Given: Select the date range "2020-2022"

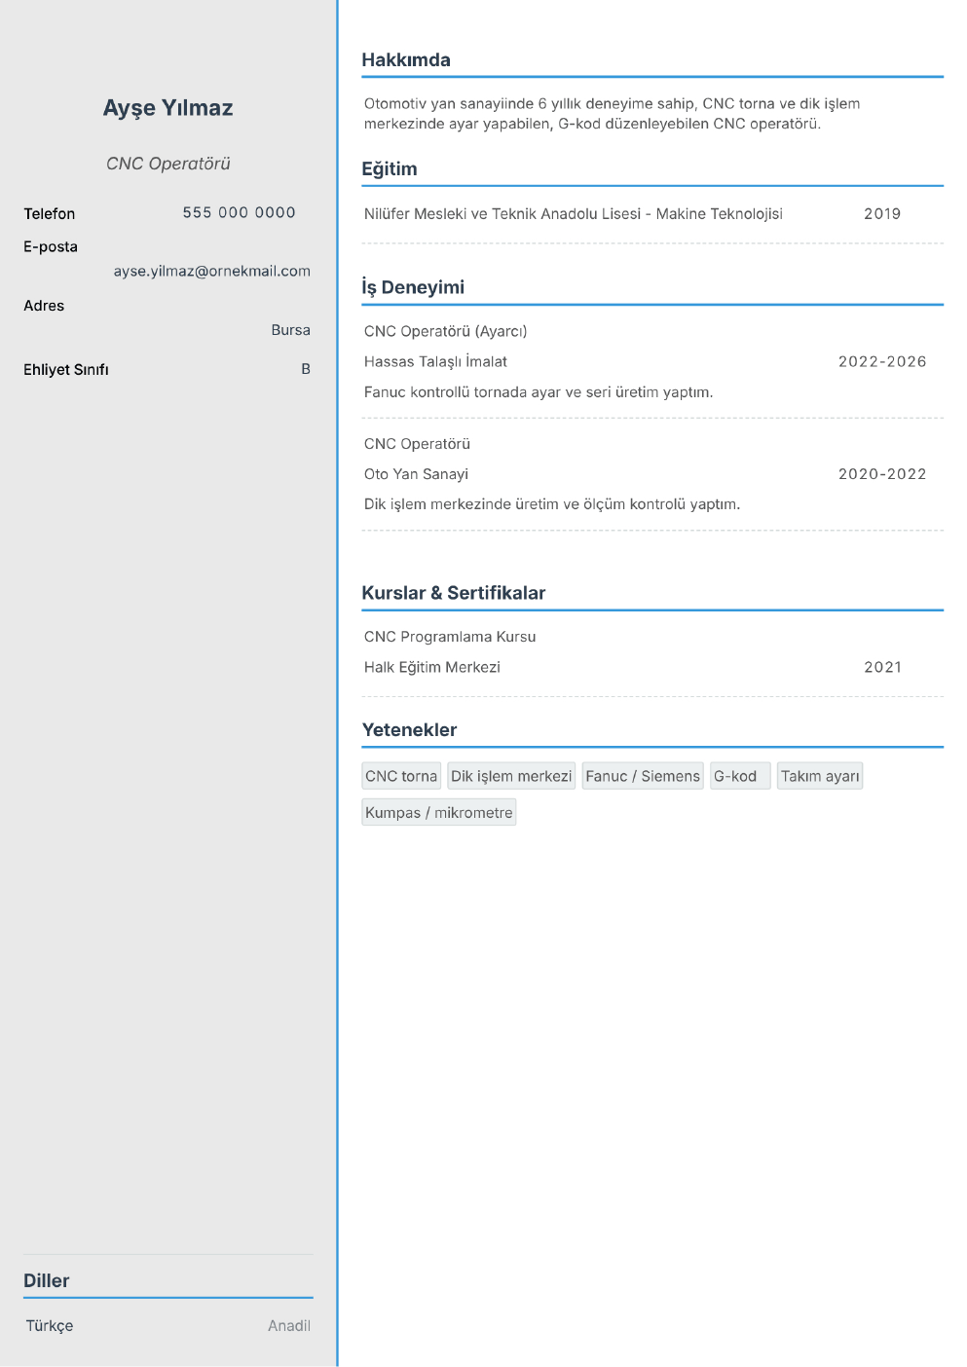Looking at the screenshot, I should (x=882, y=474).
